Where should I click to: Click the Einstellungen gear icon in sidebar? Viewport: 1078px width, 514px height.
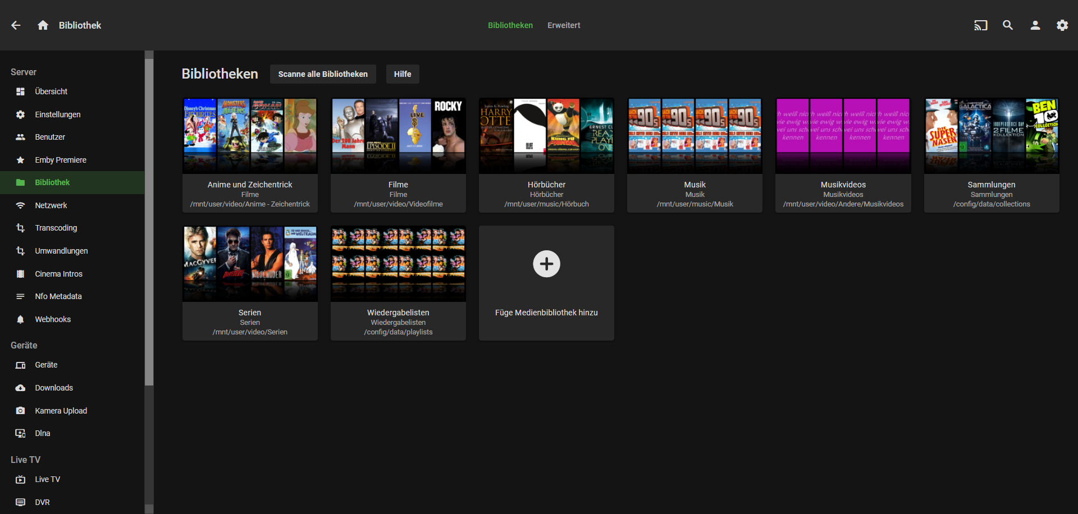(x=20, y=114)
